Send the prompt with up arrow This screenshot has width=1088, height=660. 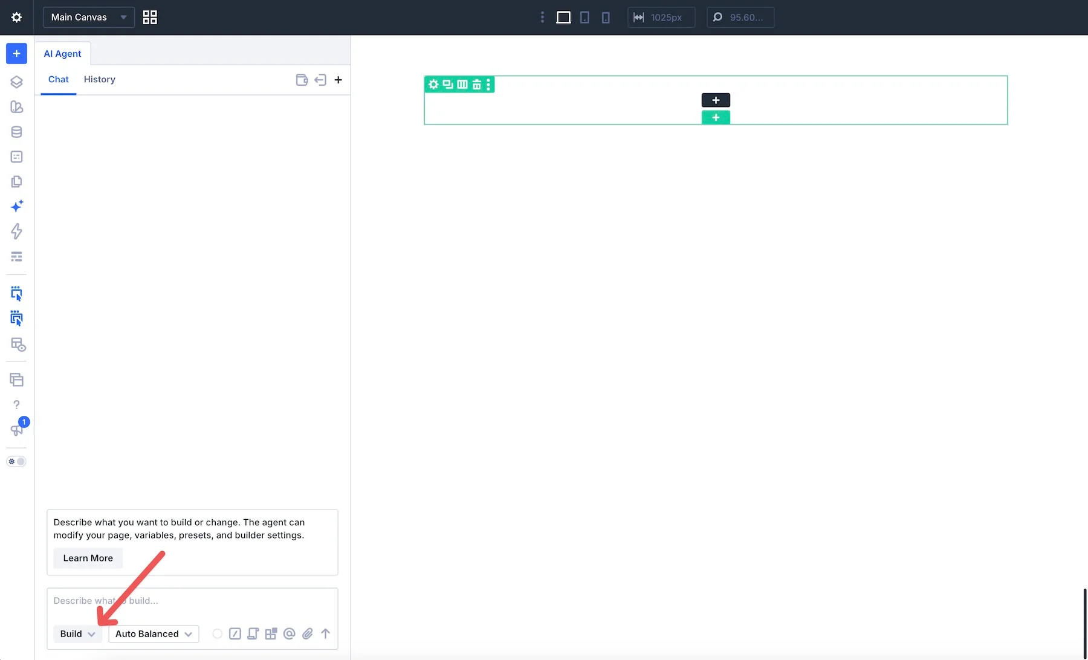pos(326,633)
